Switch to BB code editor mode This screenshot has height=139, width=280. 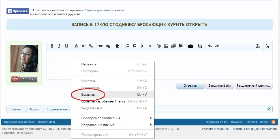click(268, 46)
